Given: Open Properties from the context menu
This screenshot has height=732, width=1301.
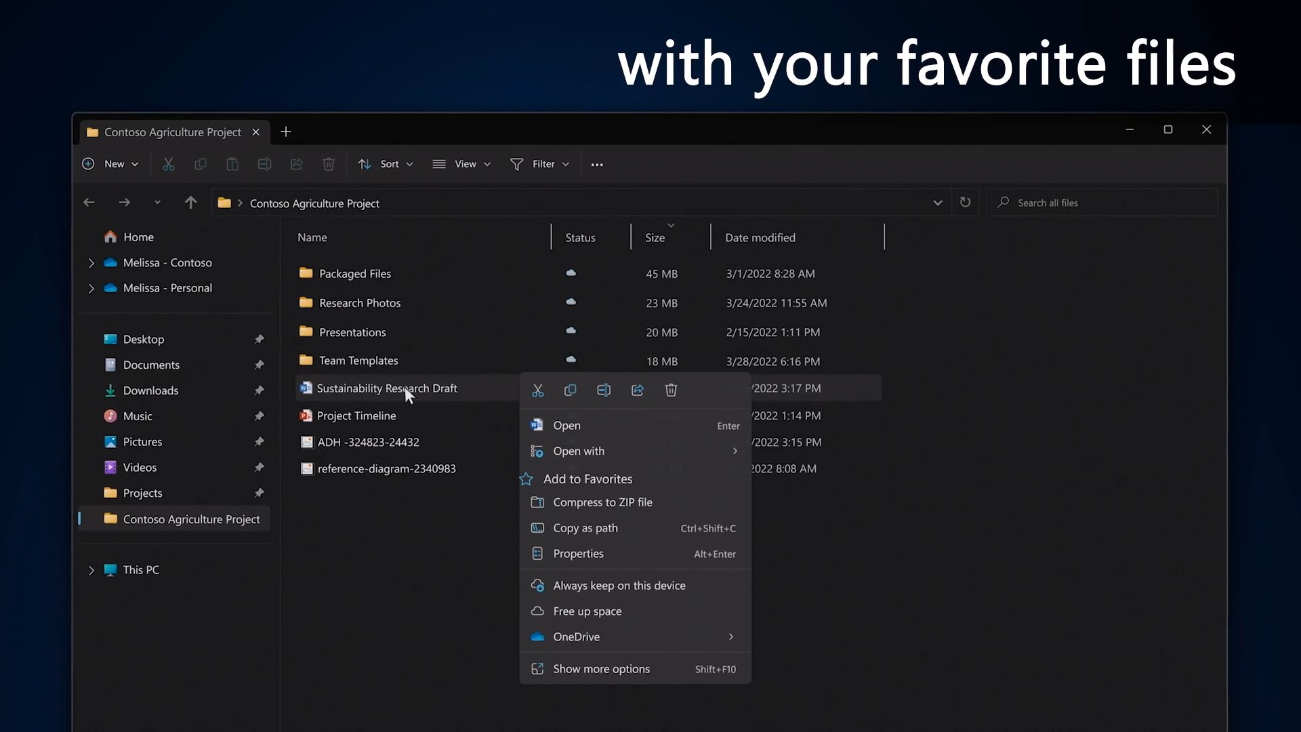Looking at the screenshot, I should click(x=635, y=554).
